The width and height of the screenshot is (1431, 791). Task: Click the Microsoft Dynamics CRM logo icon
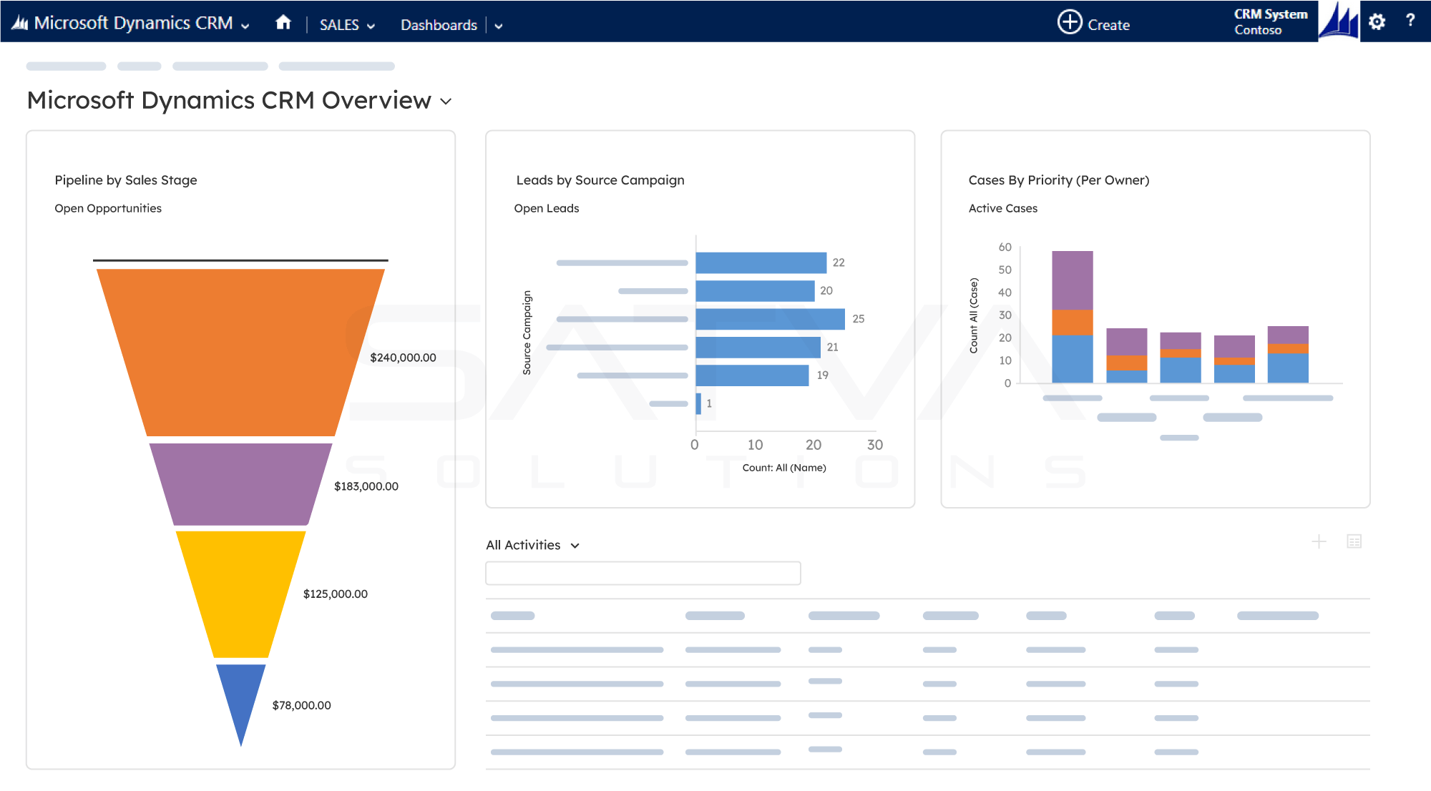click(20, 23)
